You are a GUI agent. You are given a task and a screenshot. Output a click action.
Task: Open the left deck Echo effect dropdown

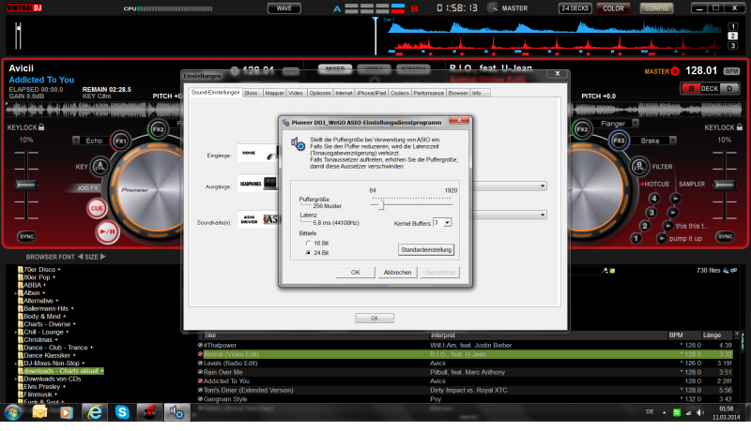(x=76, y=140)
